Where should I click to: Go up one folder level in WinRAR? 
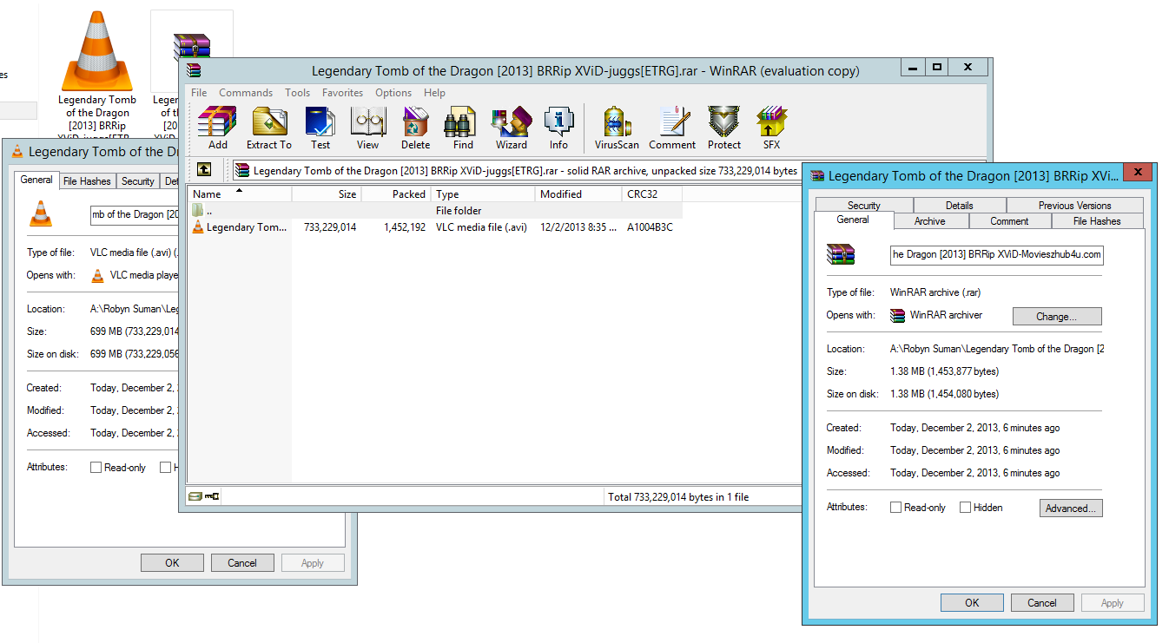point(204,170)
